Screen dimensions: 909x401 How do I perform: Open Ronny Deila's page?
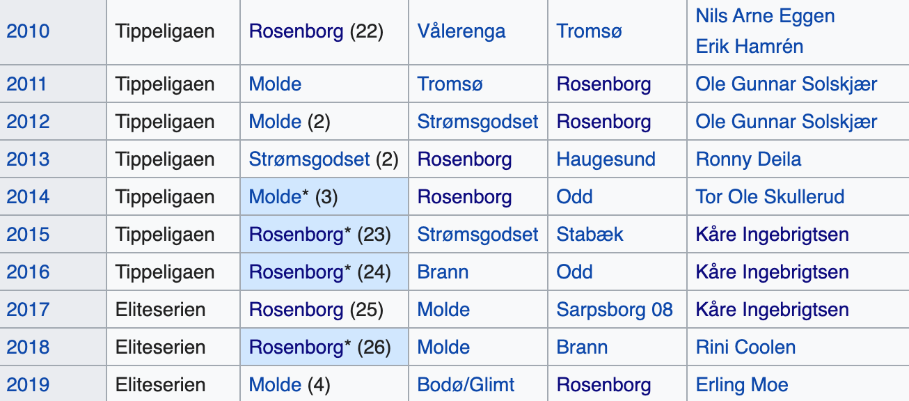(748, 159)
